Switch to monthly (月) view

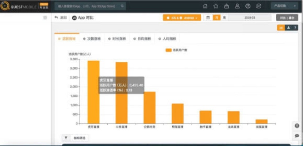[x=216, y=18]
